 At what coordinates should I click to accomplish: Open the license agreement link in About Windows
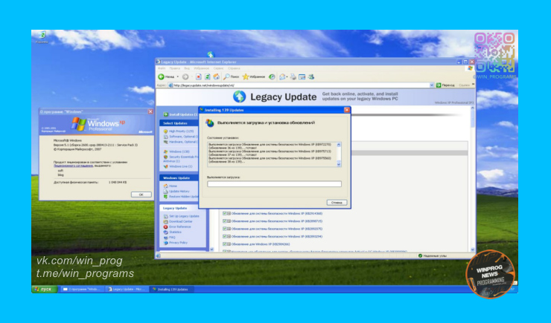click(x=73, y=166)
